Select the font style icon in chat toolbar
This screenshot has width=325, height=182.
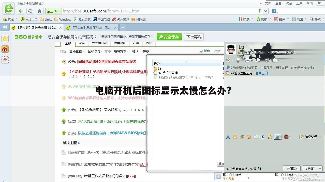tap(228, 137)
